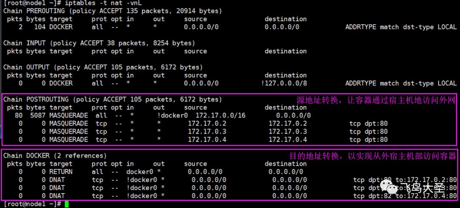The height and width of the screenshot is (208, 460).
Task: Click the '!127.0.0.0/8' destination value
Action: click(284, 83)
